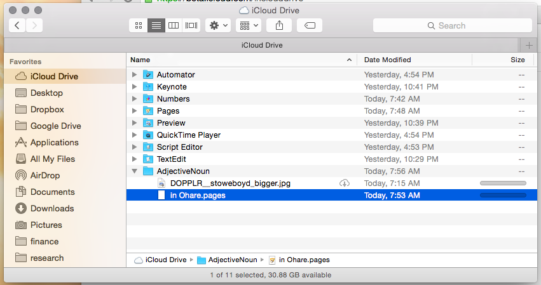Expand the Automator folder triangle
541x285 pixels.
(135, 74)
